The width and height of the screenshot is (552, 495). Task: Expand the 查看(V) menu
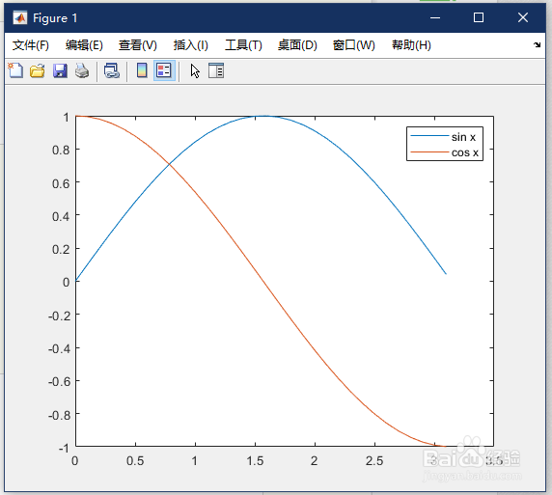point(138,45)
